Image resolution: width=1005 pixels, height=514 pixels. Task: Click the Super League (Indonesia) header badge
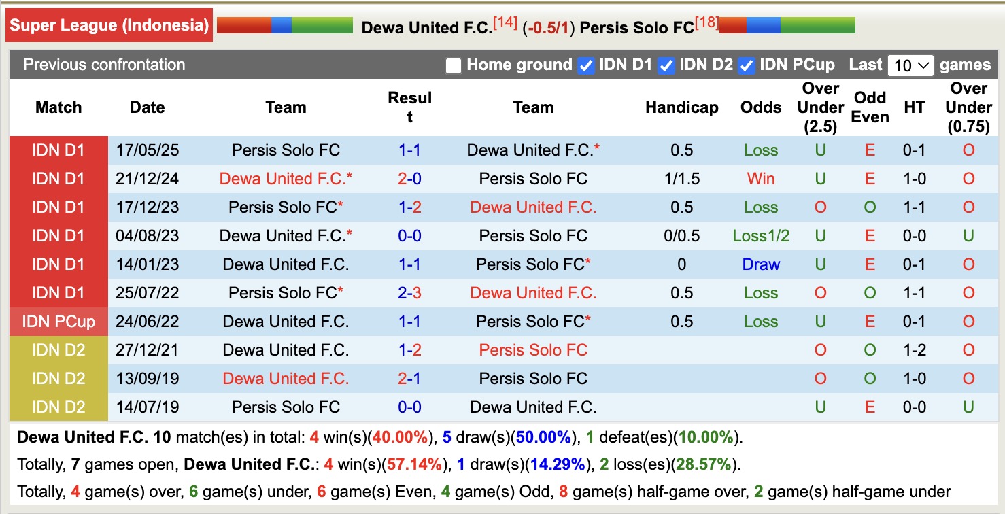pos(109,25)
